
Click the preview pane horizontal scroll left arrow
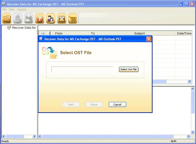coord(40,136)
